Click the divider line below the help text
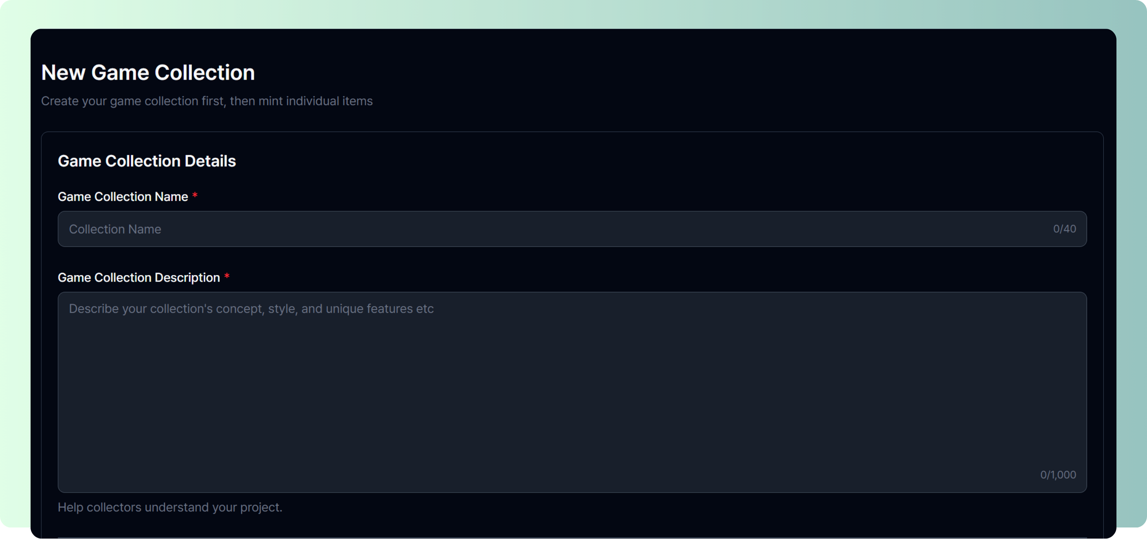The image size is (1147, 539). click(572, 538)
